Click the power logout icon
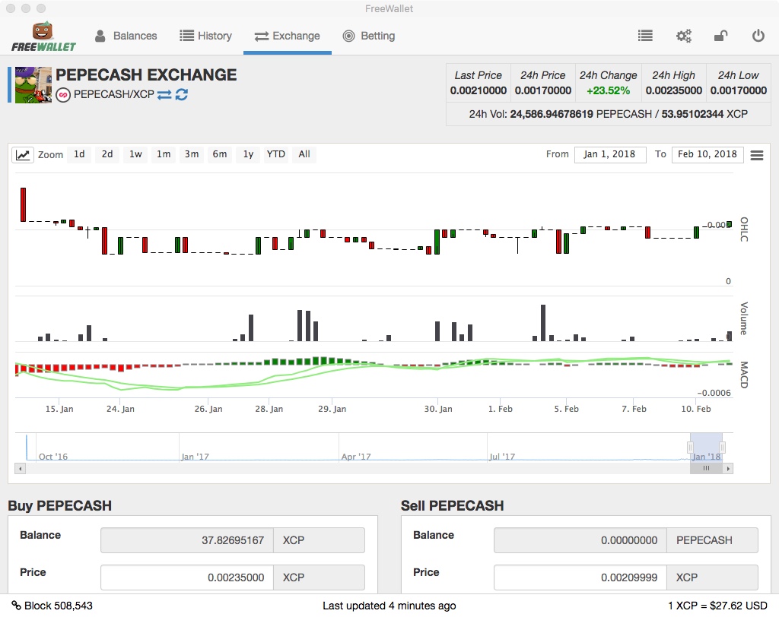This screenshot has width=779, height=617. (x=758, y=36)
